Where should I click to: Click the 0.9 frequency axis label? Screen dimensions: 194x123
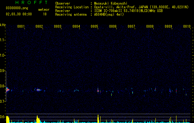[2, 71]
